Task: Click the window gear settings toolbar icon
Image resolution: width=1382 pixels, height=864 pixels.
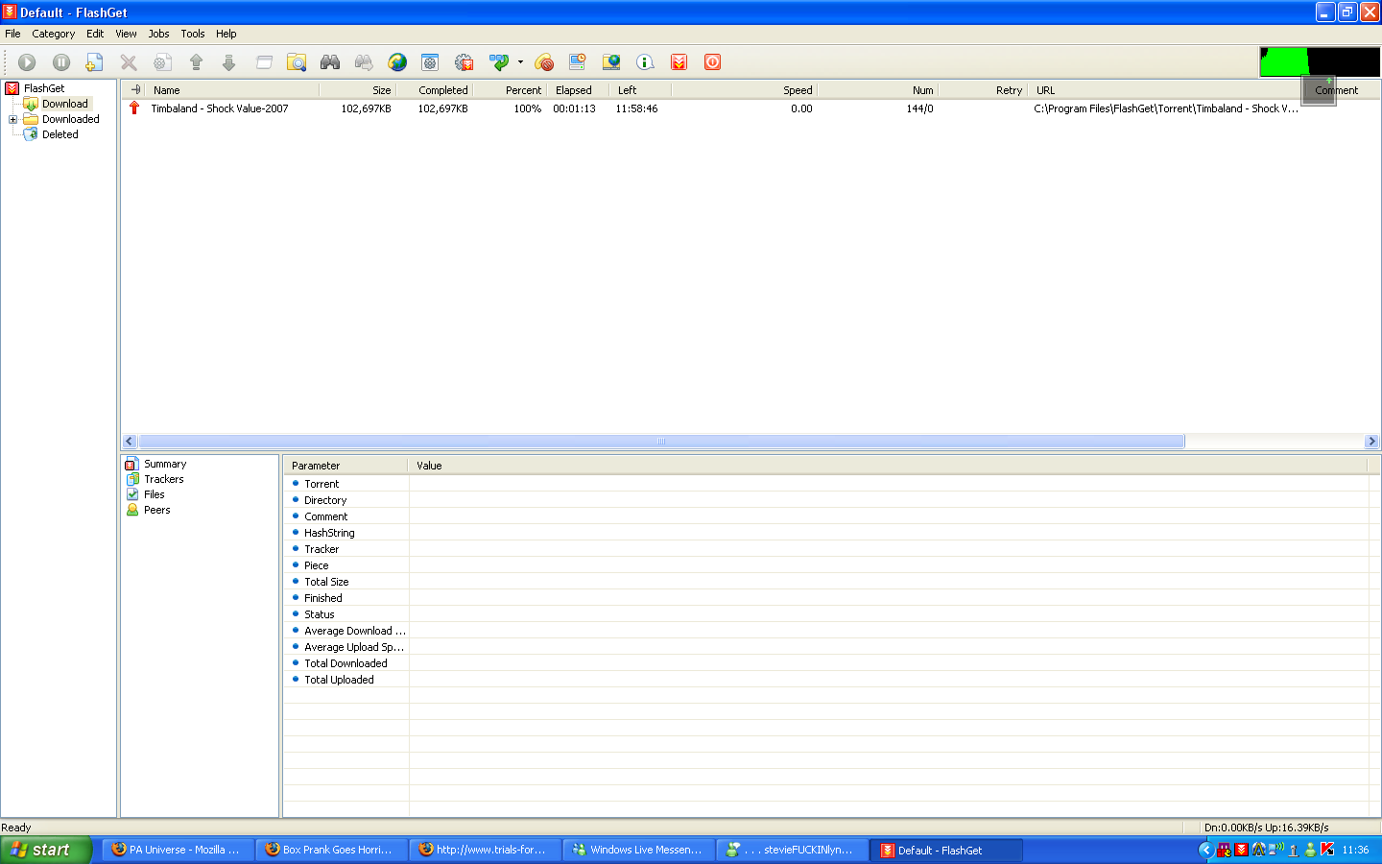Action: (x=430, y=62)
